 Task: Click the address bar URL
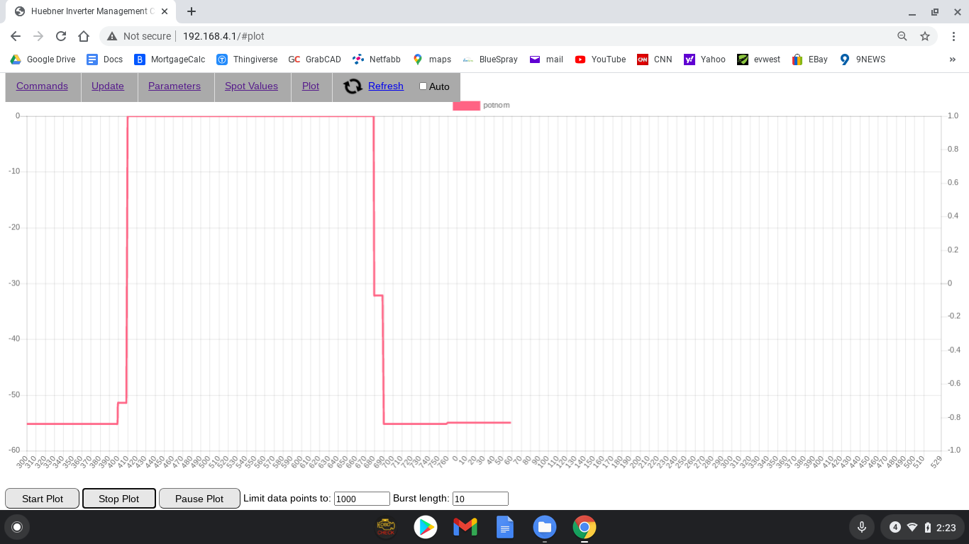pos(223,36)
